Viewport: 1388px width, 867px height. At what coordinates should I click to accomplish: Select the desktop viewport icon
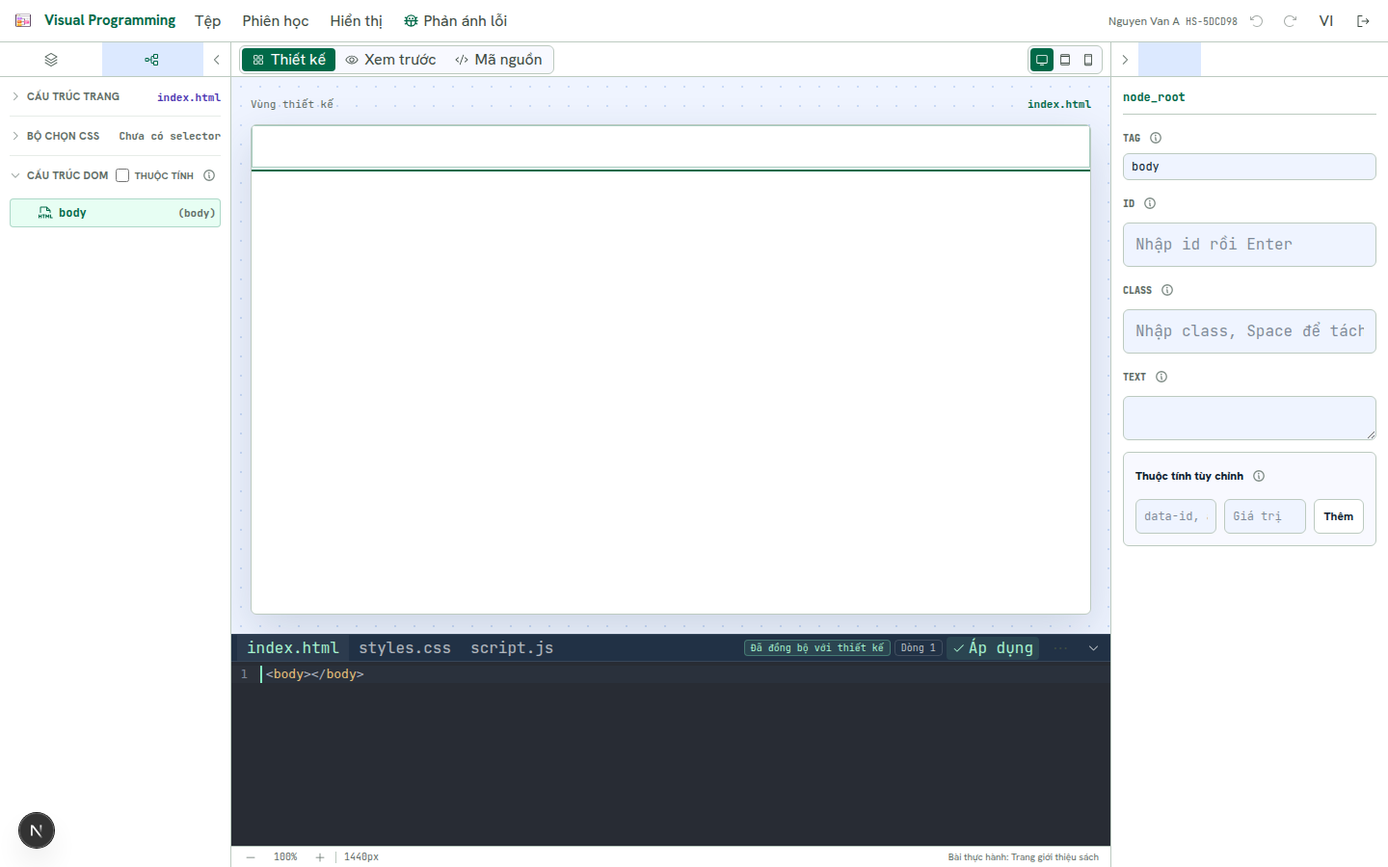coord(1042,60)
